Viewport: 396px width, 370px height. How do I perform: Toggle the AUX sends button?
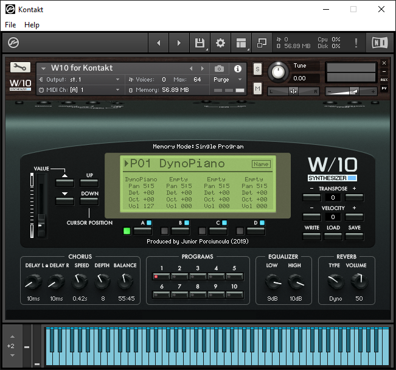pos(384,80)
